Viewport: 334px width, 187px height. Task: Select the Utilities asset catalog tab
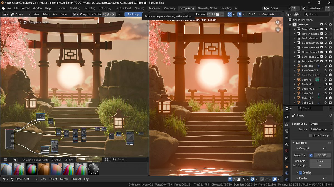pyautogui.click(x=69, y=160)
